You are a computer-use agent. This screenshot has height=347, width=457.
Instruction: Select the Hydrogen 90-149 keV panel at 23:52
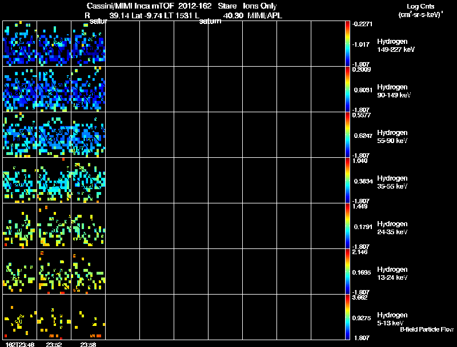click(54, 89)
